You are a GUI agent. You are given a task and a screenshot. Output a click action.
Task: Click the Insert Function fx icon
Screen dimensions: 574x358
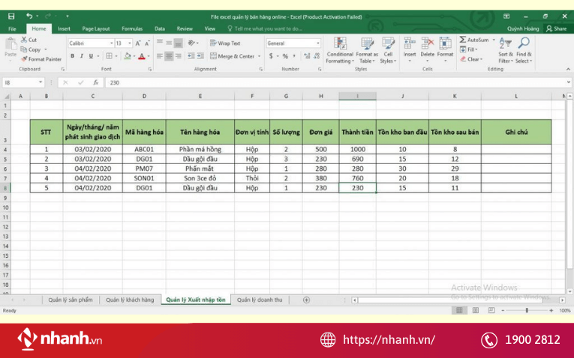point(95,82)
